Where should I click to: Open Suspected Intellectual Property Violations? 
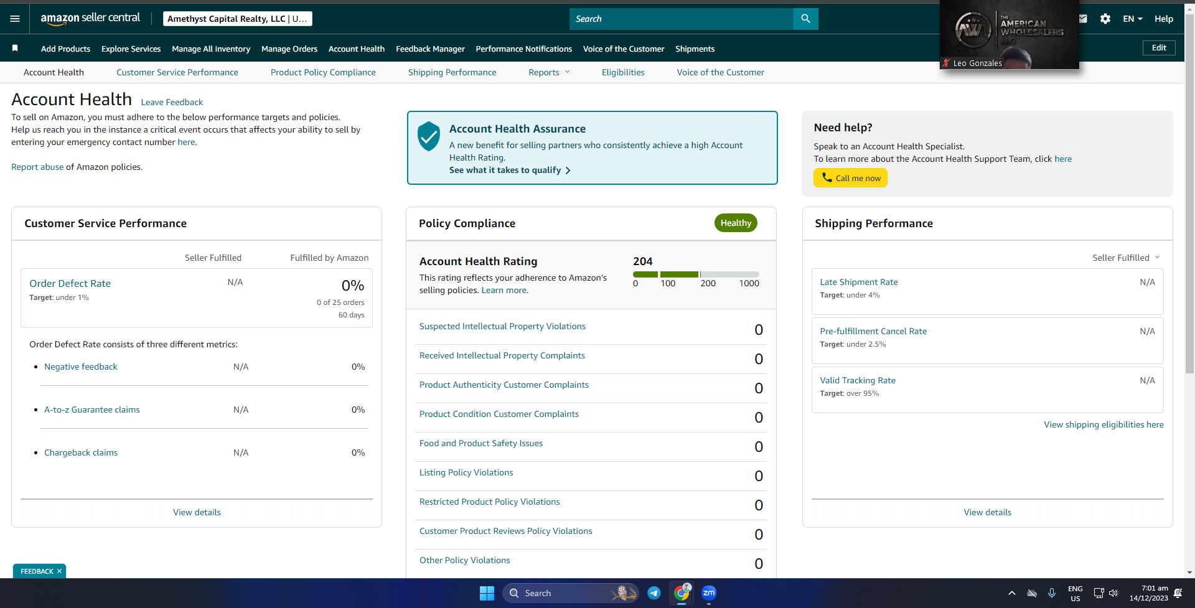(502, 326)
